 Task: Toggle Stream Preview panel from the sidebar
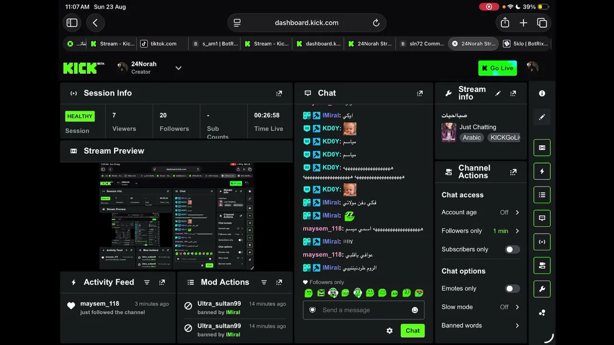tap(542, 148)
